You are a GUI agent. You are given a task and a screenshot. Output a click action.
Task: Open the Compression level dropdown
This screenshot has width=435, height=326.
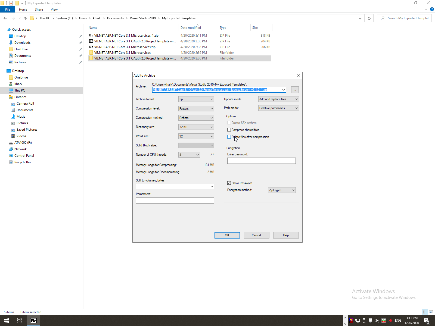(196, 108)
